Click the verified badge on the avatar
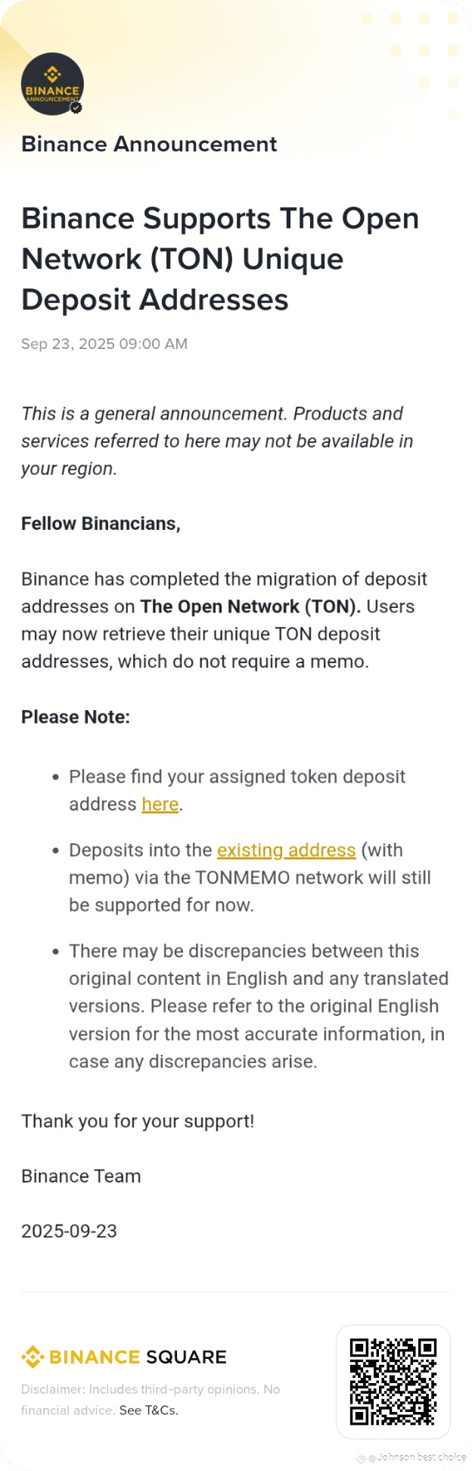The image size is (472, 1471). click(x=76, y=108)
